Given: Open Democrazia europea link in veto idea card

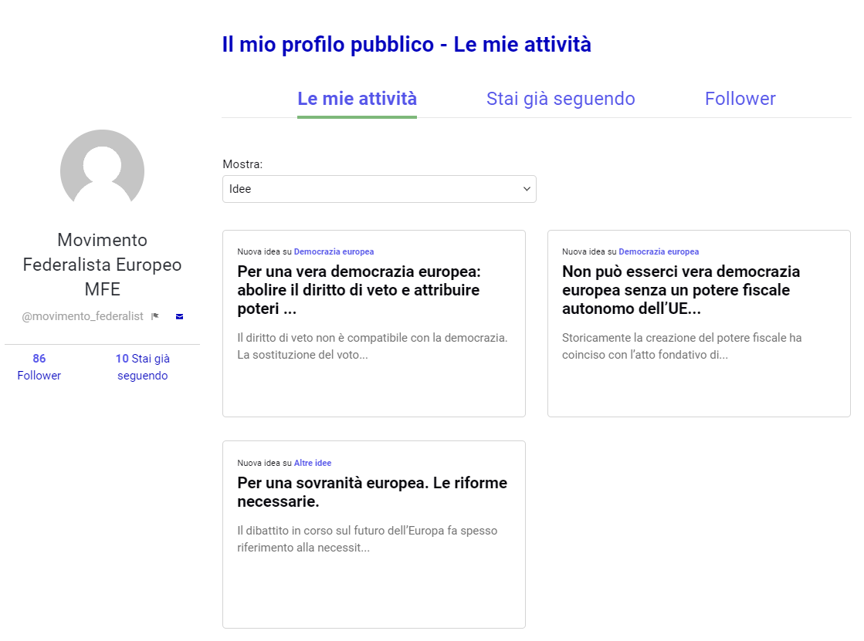Looking at the screenshot, I should point(334,251).
